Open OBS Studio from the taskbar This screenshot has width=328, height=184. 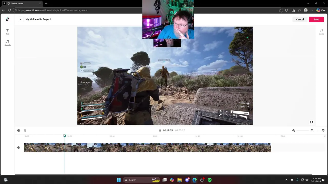202,180
